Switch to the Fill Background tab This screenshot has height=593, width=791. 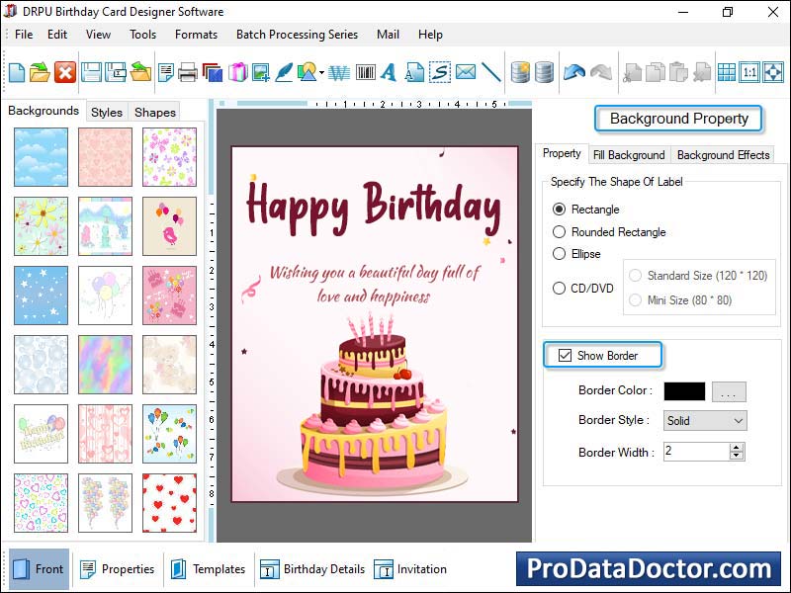(630, 154)
